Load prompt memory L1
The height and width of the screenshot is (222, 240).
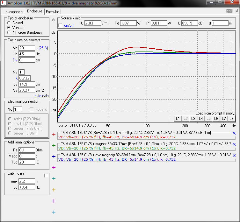pyautogui.click(x=178, y=119)
